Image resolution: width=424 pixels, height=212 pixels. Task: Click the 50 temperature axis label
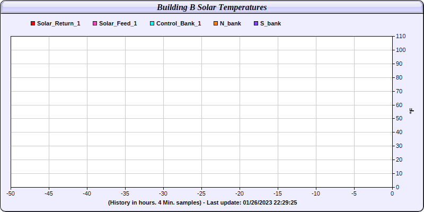(x=399, y=119)
